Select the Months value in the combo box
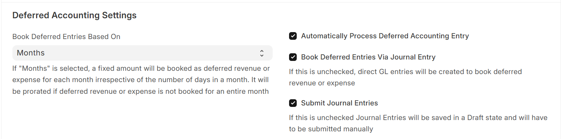The image size is (561, 139). pyautogui.click(x=143, y=53)
